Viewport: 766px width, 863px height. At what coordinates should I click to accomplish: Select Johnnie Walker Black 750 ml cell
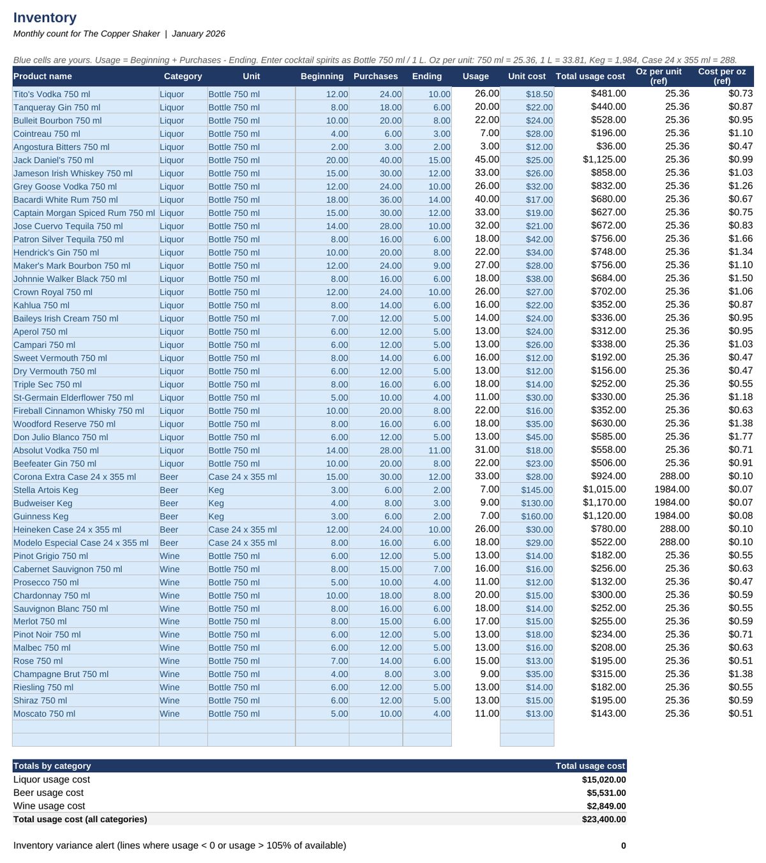tap(86, 279)
